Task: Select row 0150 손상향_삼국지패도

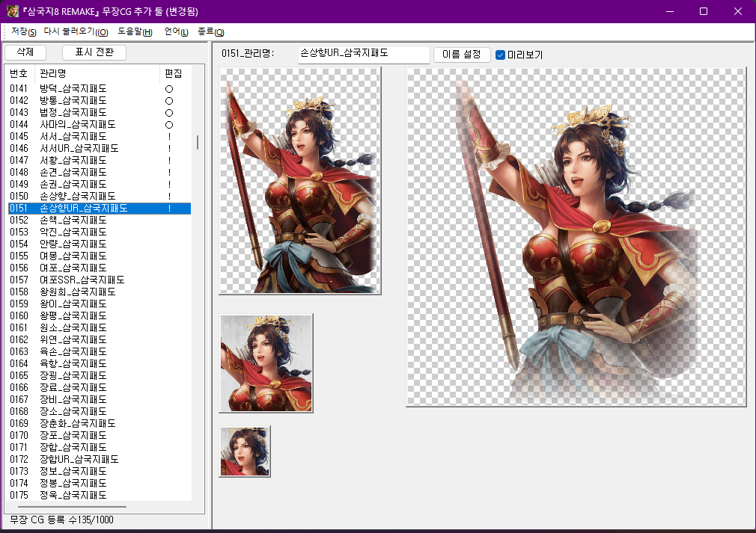Action: pyautogui.click(x=100, y=196)
